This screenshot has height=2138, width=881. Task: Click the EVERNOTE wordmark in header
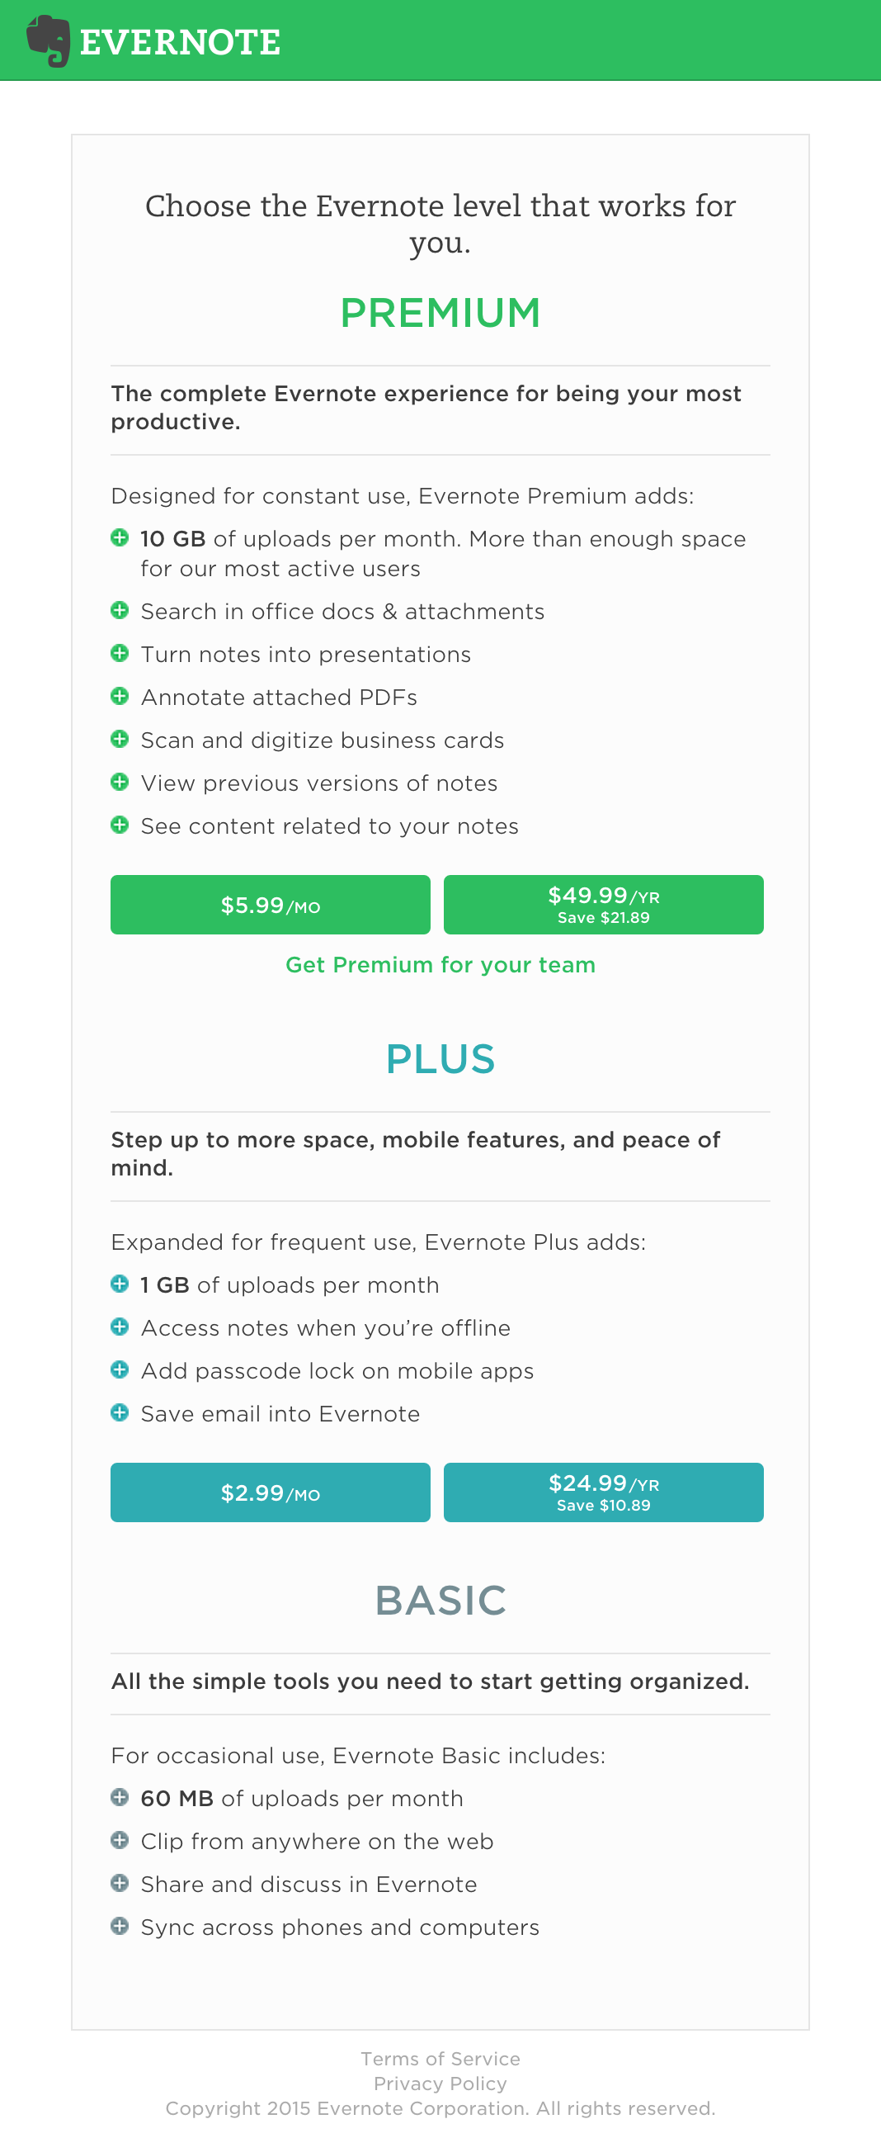pyautogui.click(x=180, y=42)
